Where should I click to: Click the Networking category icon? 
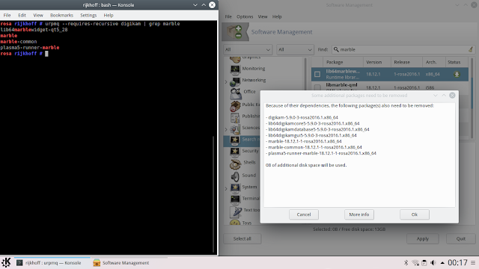235,81
